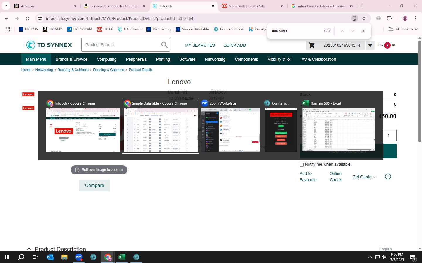Viewport: 422px width, 263px height.
Task: Open QUICK ADD
Action: coord(234,45)
